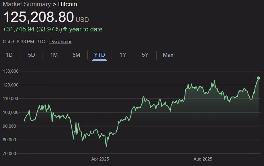Image resolution: width=264 pixels, height=166 pixels.
Task: Switch chart to 6M range
Action: point(76,55)
